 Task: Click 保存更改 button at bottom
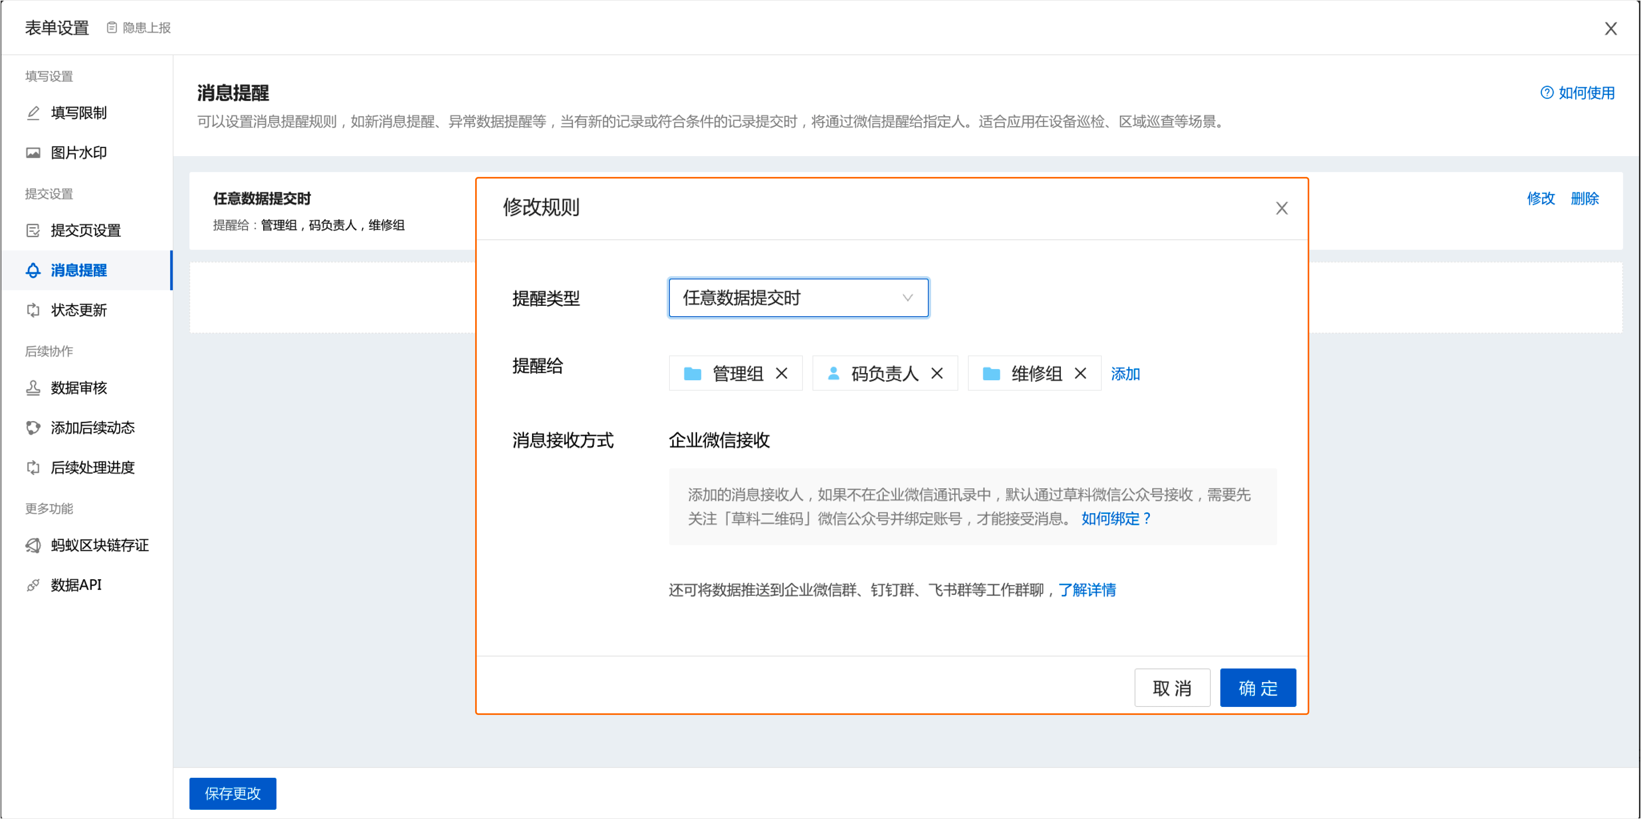coord(232,793)
